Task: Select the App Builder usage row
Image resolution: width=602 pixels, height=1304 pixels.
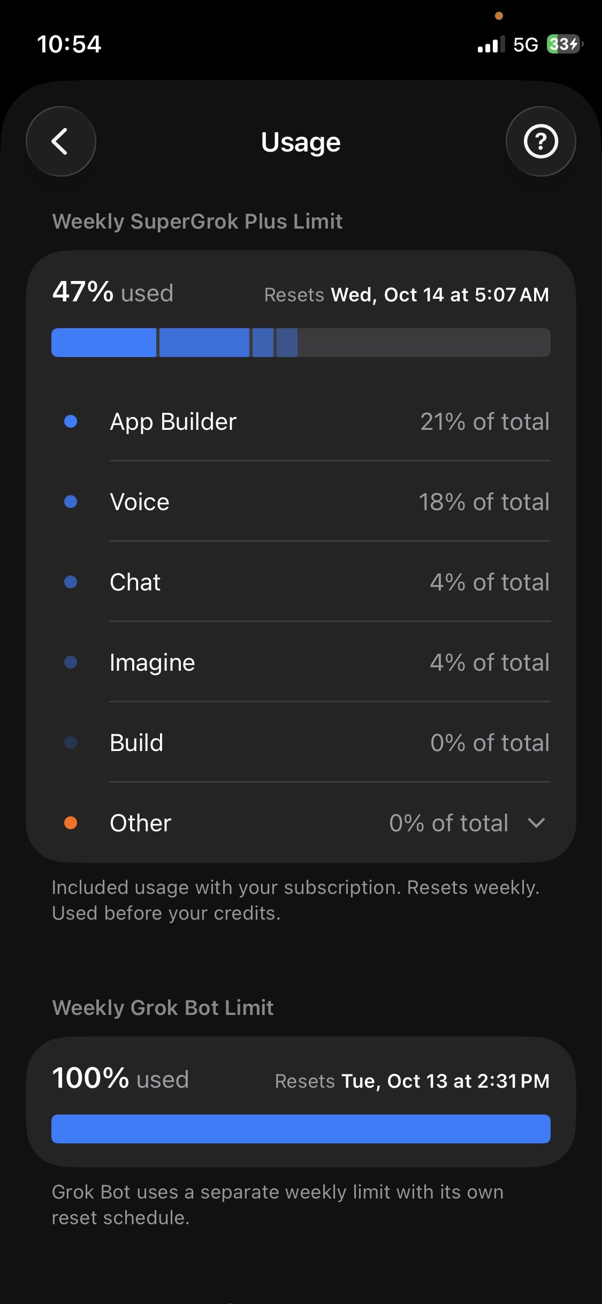Action: click(x=301, y=422)
